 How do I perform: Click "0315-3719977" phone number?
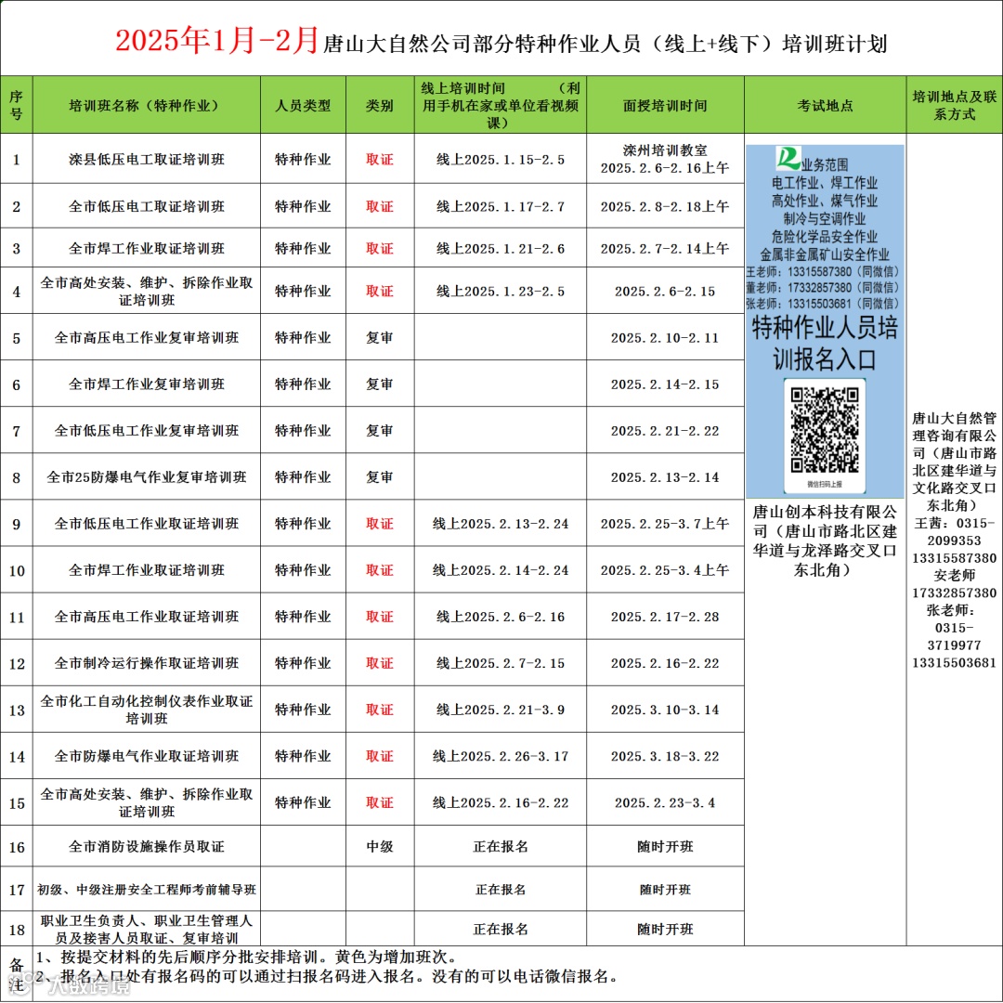pos(955,636)
